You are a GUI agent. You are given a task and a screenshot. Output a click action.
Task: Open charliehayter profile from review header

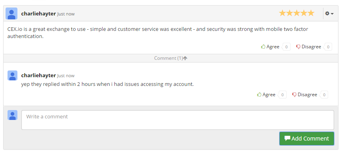point(38,13)
